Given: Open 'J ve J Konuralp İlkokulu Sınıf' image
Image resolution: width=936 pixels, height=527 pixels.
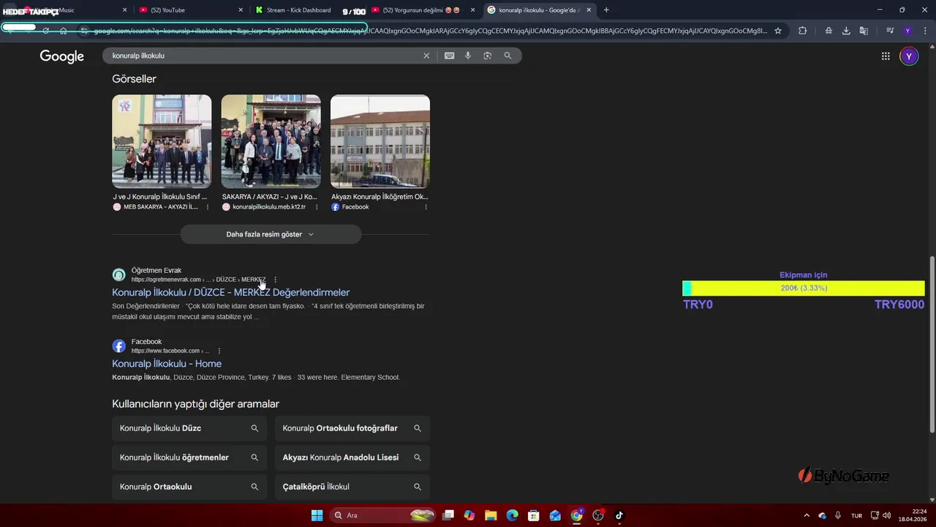Looking at the screenshot, I should pos(162,141).
